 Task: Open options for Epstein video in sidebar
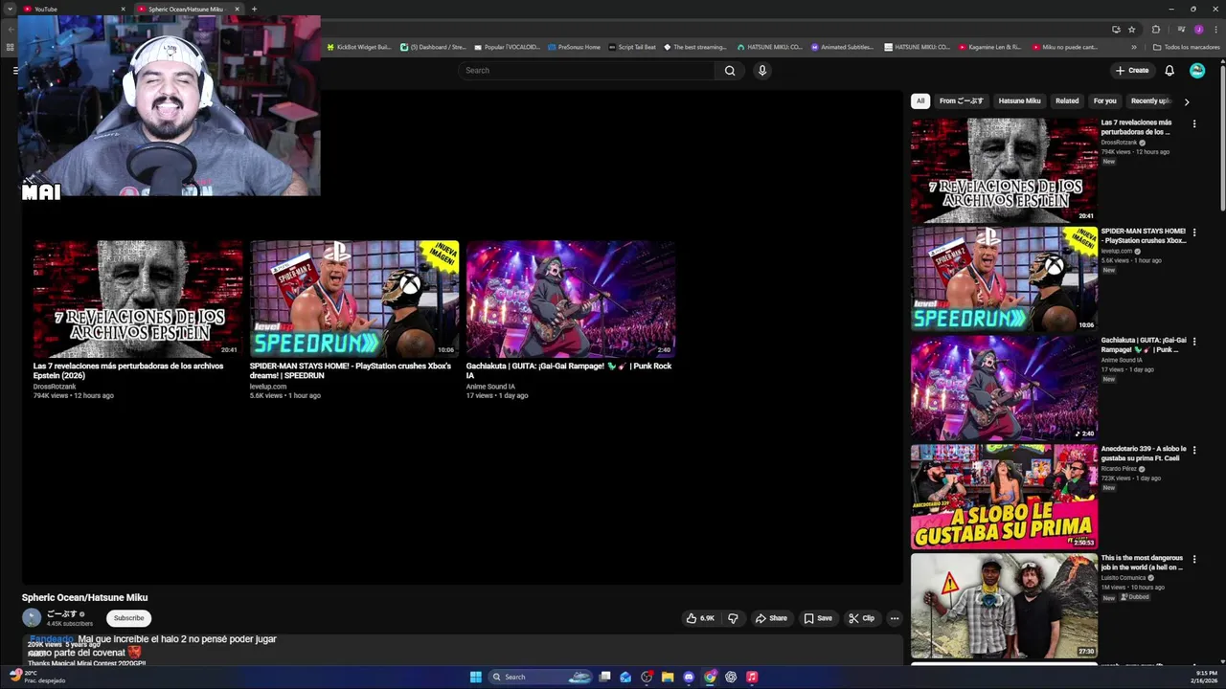point(1194,123)
